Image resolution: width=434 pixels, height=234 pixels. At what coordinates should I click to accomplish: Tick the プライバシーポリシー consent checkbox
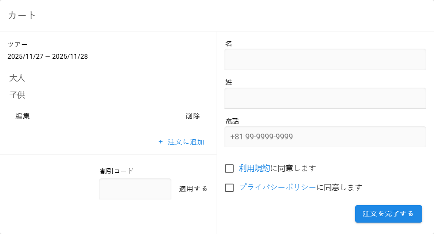(229, 188)
